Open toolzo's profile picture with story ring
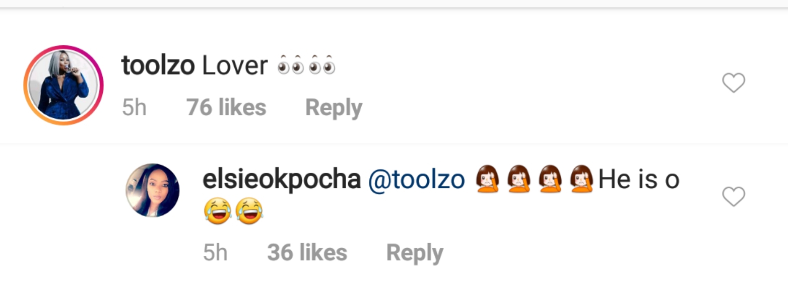The height and width of the screenshot is (287, 788). tap(63, 85)
